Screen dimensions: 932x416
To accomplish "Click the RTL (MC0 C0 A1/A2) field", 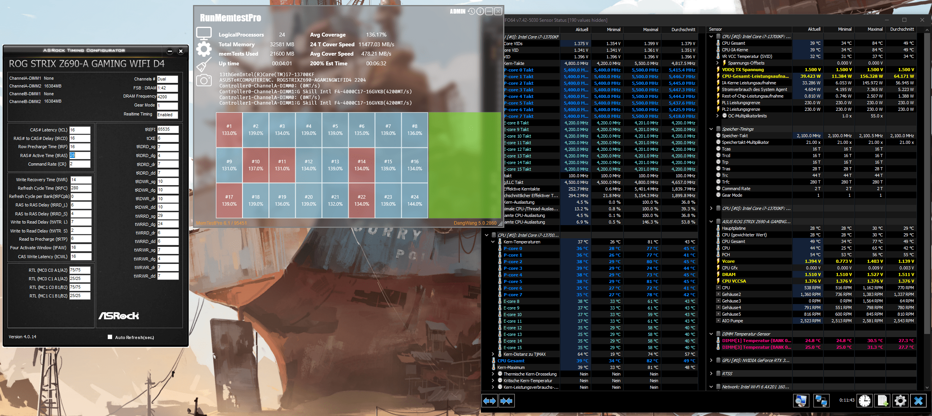I will 80,270.
